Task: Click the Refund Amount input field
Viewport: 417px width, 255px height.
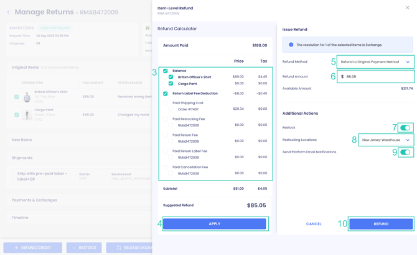Action: coord(377,77)
